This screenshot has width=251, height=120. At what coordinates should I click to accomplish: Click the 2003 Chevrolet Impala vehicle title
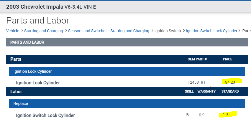click(35, 7)
